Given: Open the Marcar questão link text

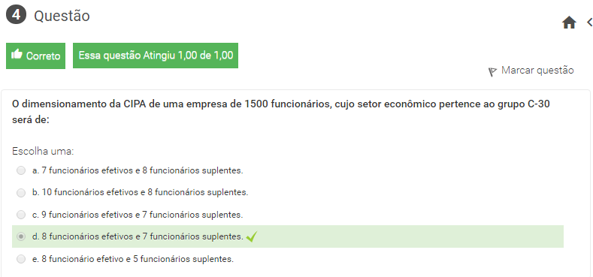Looking at the screenshot, I should pos(537,71).
